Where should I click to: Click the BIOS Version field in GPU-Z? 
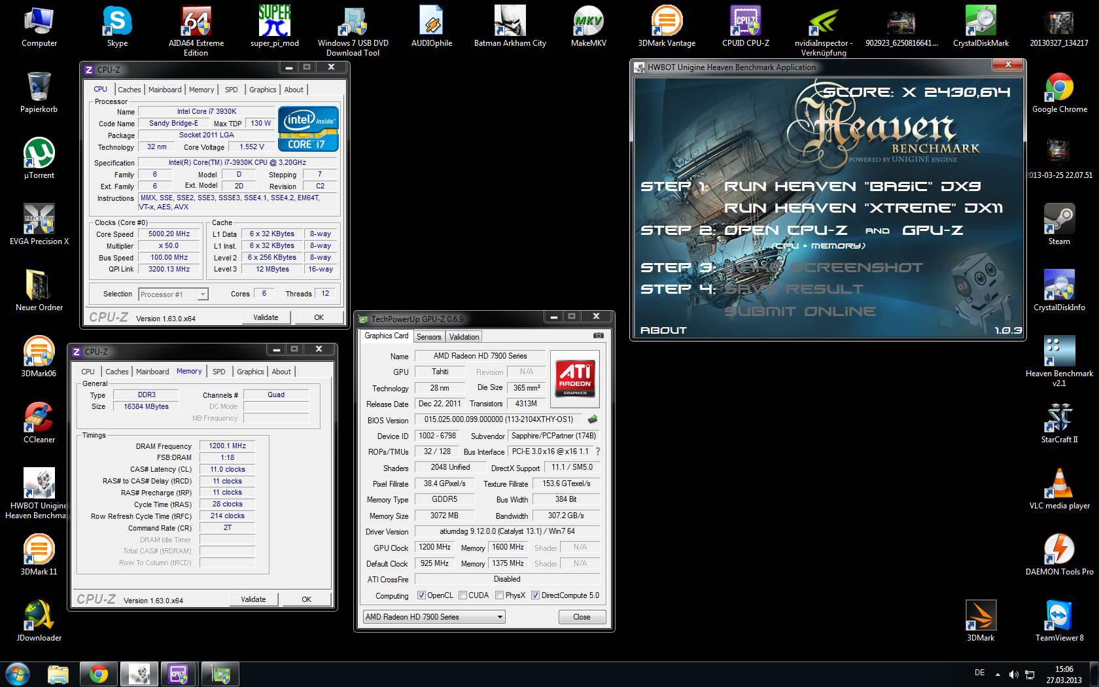point(498,419)
